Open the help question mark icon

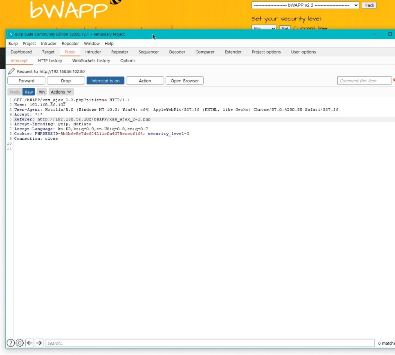coord(11,343)
